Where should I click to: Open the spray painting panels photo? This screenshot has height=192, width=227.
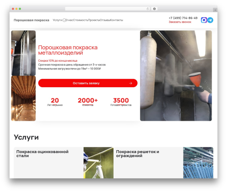24,53
